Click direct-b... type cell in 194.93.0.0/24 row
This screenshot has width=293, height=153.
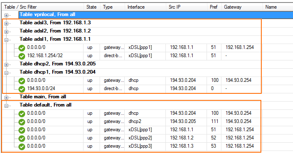[x=113, y=88]
